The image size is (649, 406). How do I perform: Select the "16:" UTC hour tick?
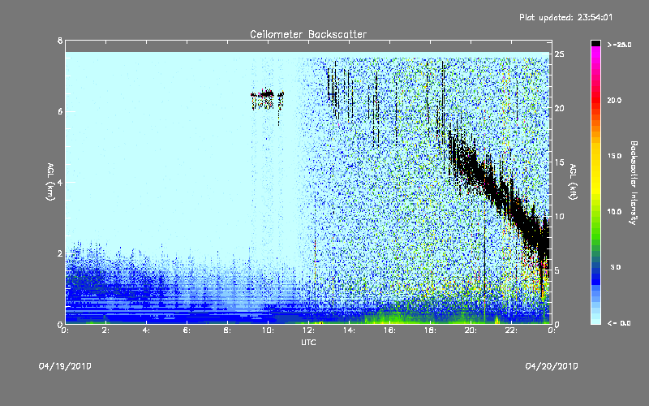coord(389,330)
